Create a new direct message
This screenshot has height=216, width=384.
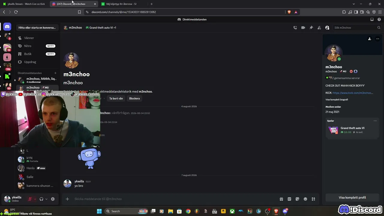55,73
